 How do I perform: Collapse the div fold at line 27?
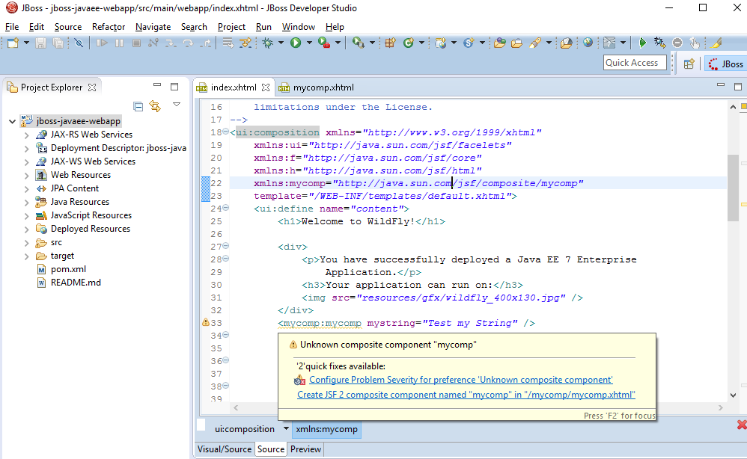[x=226, y=247]
